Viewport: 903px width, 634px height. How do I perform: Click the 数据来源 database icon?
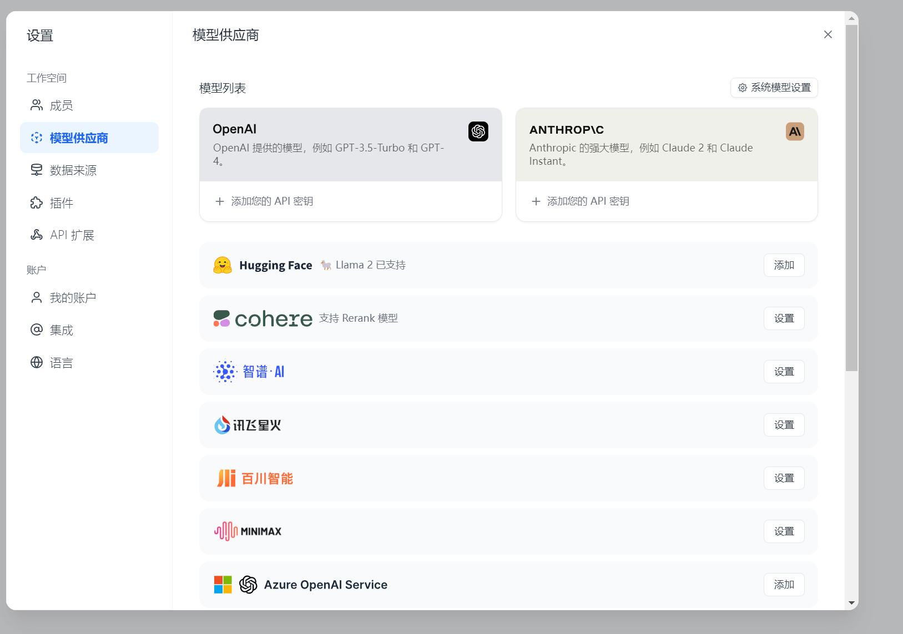[37, 170]
